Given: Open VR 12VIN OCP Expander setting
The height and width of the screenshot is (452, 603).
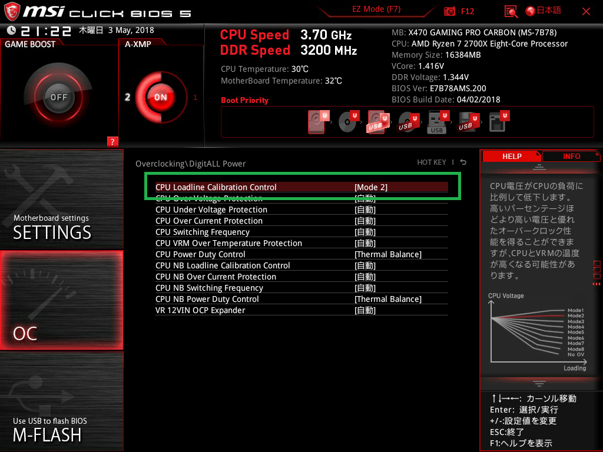Looking at the screenshot, I should [x=301, y=310].
